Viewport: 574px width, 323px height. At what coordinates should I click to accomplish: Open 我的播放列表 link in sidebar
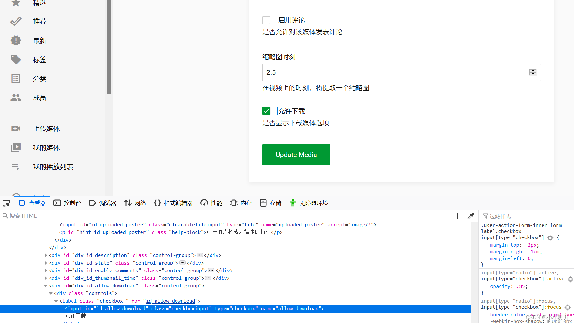[x=53, y=167]
